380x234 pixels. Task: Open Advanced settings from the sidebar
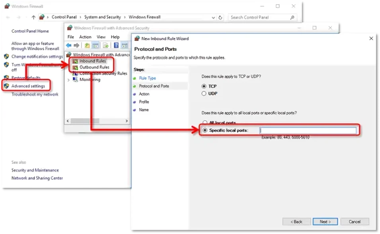[27, 86]
